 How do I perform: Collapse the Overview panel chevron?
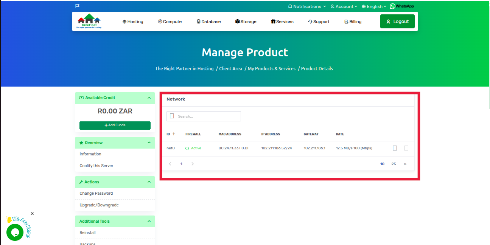pyautogui.click(x=149, y=143)
